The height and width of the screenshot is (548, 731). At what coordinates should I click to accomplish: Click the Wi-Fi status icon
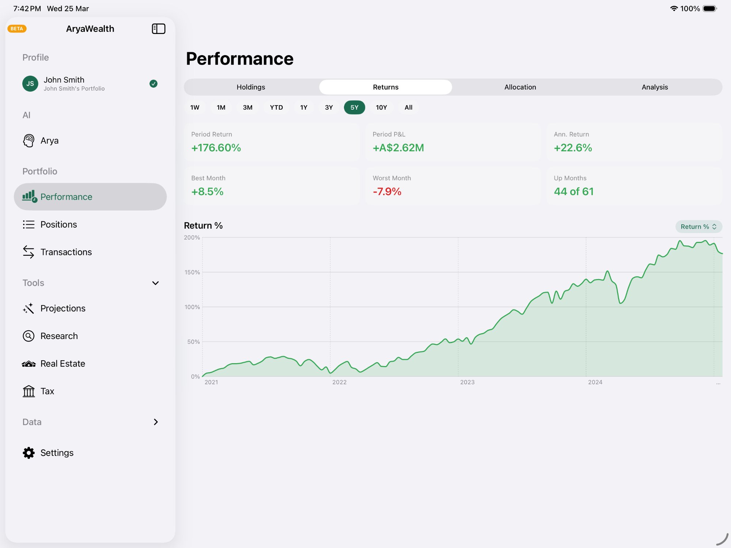pos(674,8)
